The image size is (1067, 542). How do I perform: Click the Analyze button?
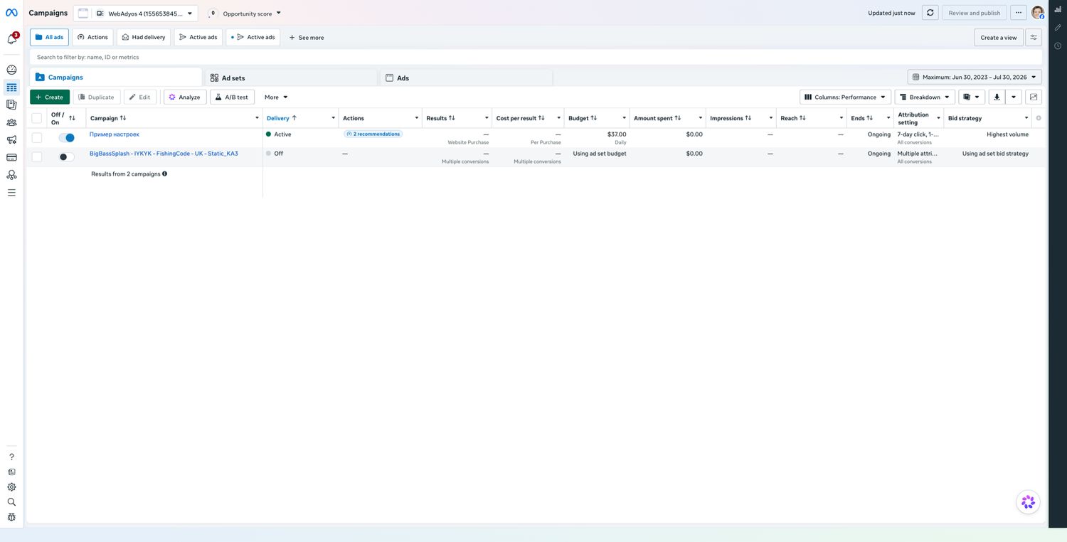(x=185, y=97)
